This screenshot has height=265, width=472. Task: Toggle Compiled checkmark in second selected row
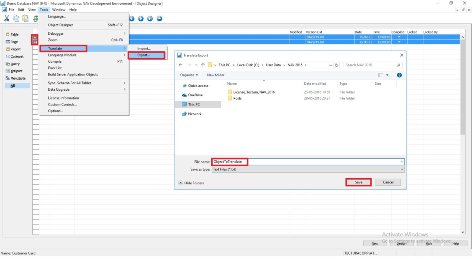coord(398,42)
